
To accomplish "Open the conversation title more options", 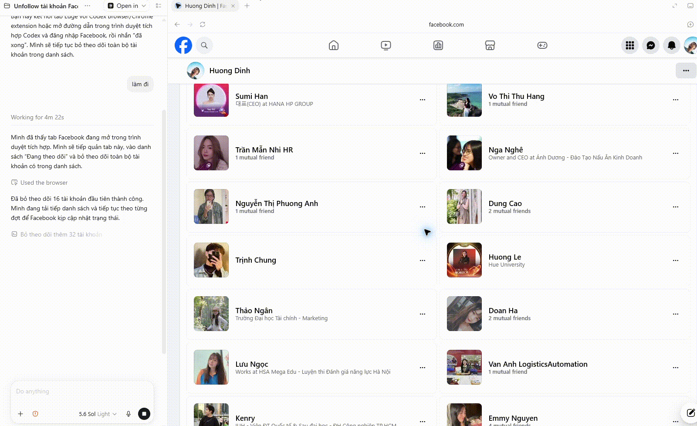I will (88, 6).
